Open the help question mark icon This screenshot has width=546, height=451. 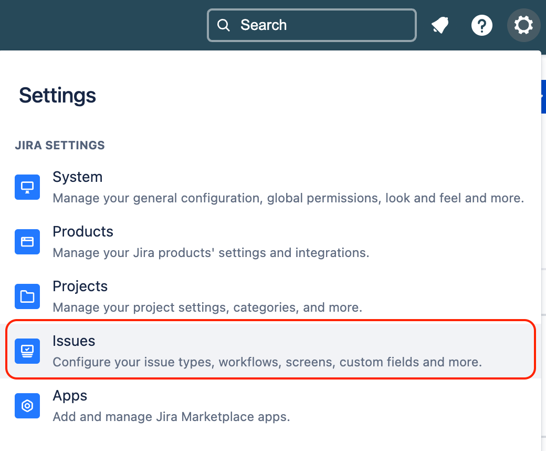(x=481, y=25)
